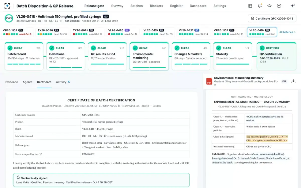301x188 pixels.
Task: Open the Stability gate card
Action: tap(233, 56)
